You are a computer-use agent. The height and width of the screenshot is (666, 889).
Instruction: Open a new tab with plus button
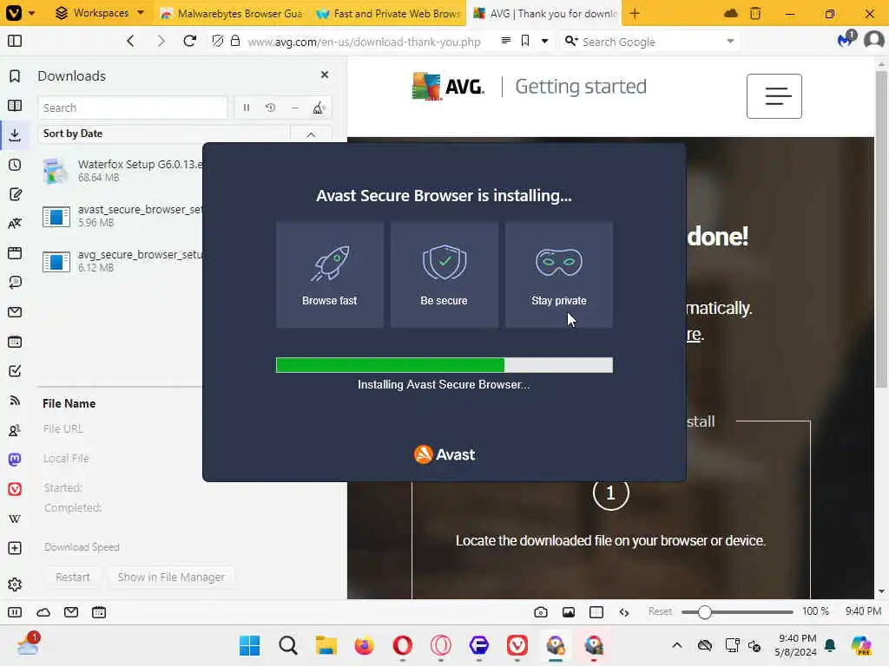point(635,13)
